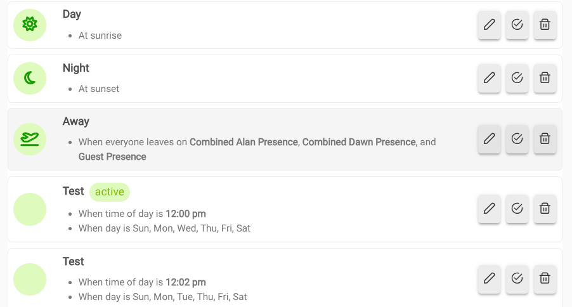Edit the active Test mode at 12:00 pm
The image size is (572, 307).
point(489,208)
